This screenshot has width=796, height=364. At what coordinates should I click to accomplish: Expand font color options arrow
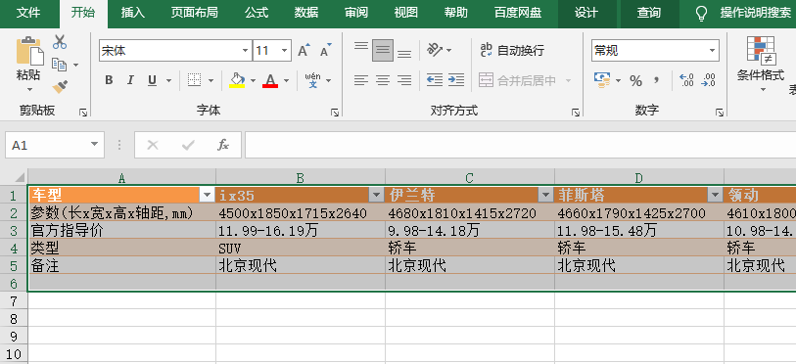[286, 80]
